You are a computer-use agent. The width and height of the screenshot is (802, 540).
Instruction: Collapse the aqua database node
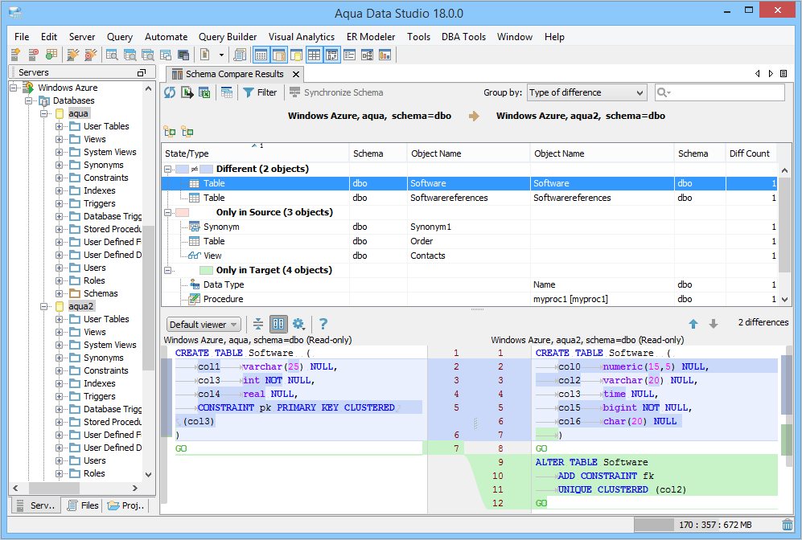click(x=44, y=113)
